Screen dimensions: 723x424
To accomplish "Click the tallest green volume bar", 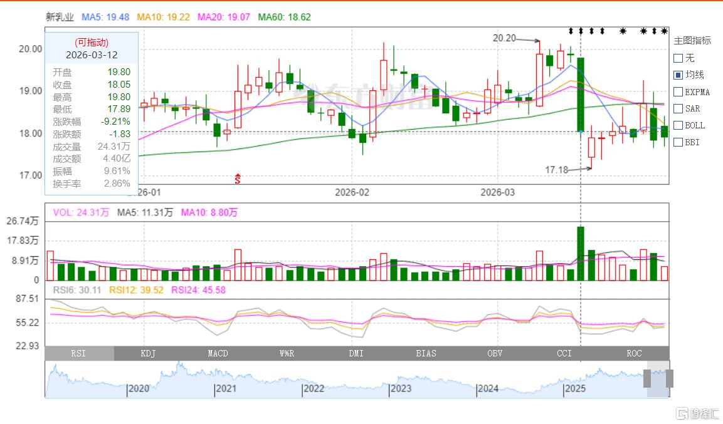I will (x=581, y=253).
